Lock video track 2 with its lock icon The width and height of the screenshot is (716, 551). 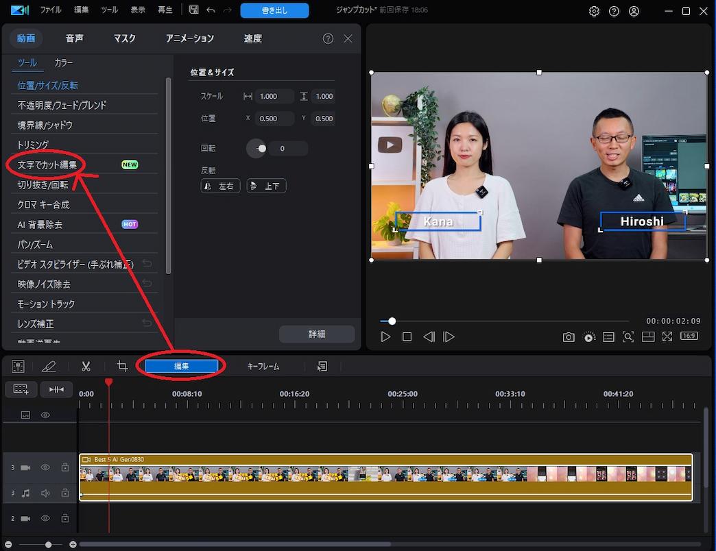[x=65, y=518]
